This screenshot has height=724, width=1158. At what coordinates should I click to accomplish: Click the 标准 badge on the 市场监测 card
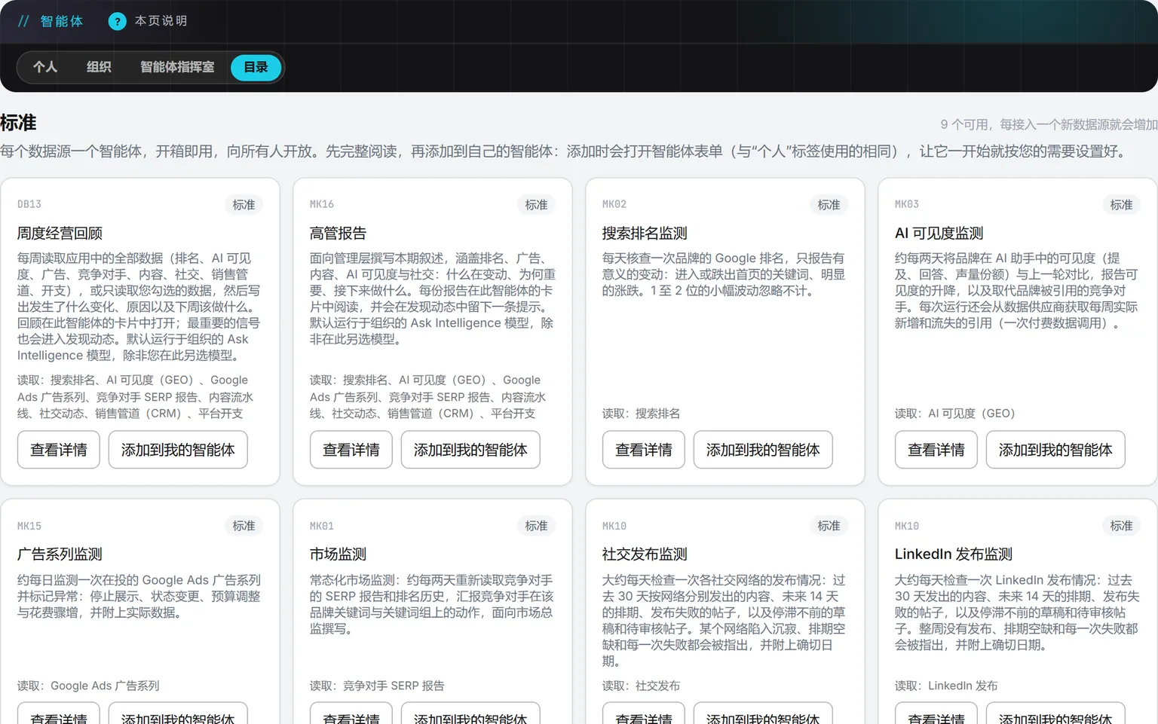point(536,526)
